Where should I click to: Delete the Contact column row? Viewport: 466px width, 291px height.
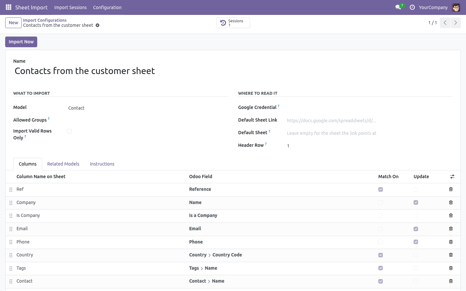(x=451, y=281)
